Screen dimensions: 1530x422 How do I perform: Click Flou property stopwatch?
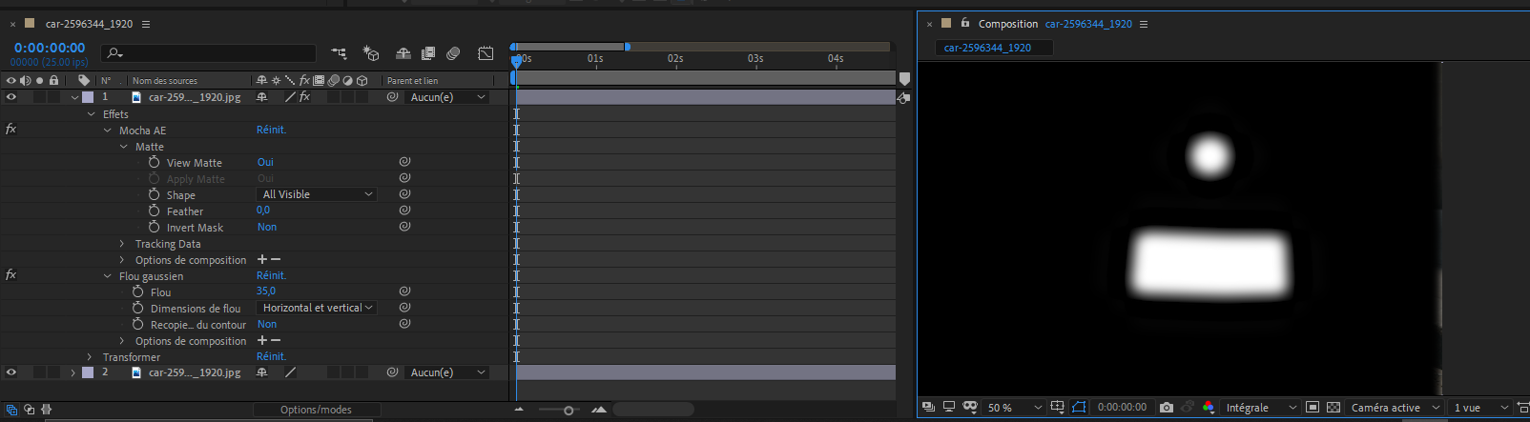(x=137, y=292)
